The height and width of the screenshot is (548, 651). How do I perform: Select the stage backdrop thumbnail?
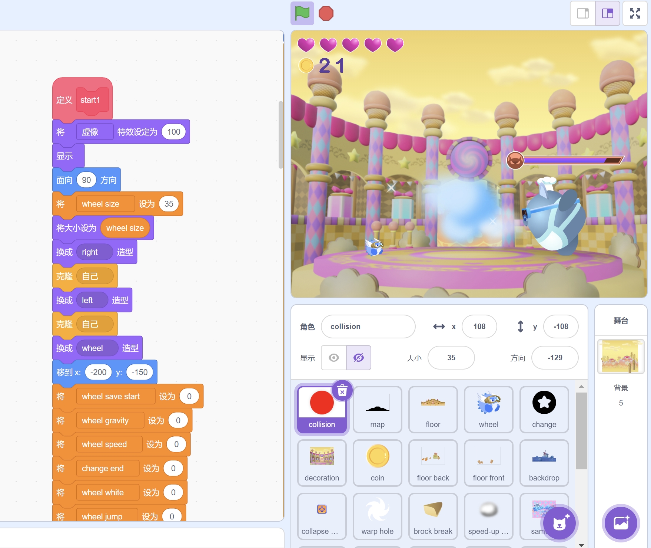(621, 356)
